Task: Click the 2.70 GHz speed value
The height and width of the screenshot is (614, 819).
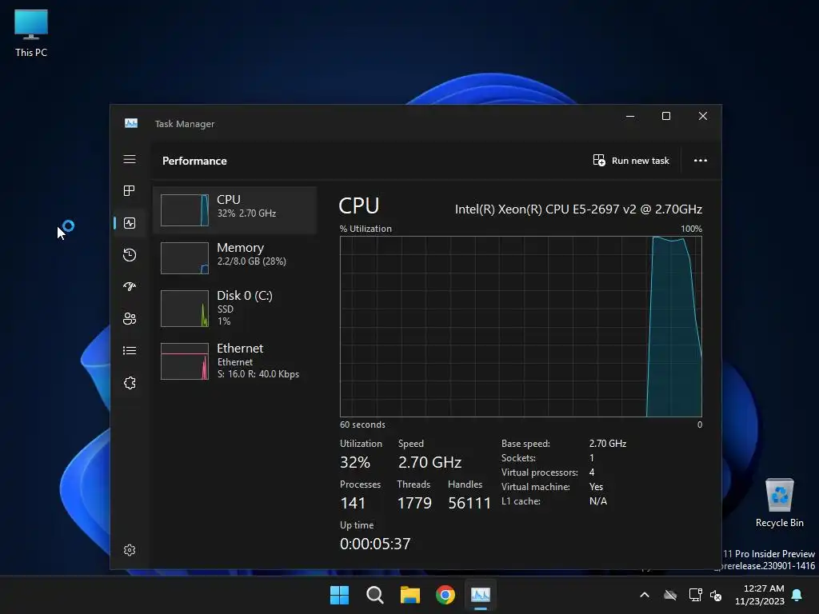Action: coord(429,462)
